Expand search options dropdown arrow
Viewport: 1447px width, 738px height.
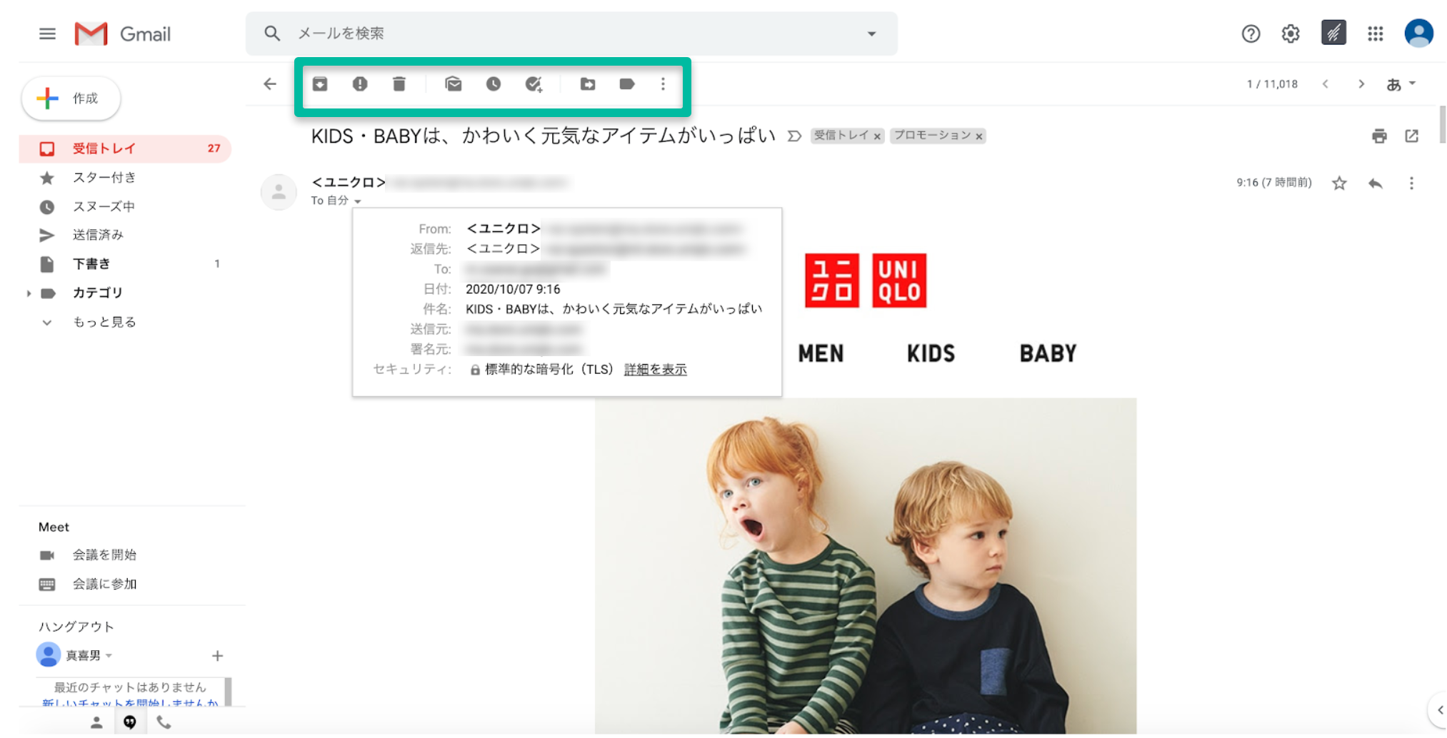(x=871, y=34)
